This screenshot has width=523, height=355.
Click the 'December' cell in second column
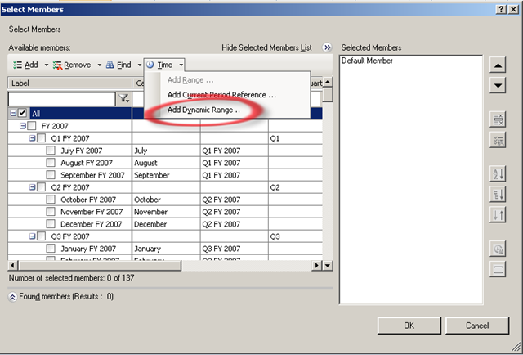click(x=166, y=224)
